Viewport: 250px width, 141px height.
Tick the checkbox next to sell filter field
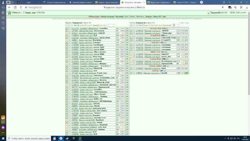(116, 25)
